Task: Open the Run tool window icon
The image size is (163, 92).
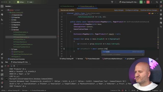Action: pos(2,75)
